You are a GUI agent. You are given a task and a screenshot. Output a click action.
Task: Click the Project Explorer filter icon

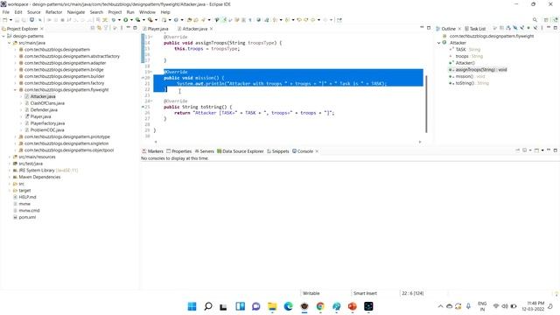click(x=106, y=28)
